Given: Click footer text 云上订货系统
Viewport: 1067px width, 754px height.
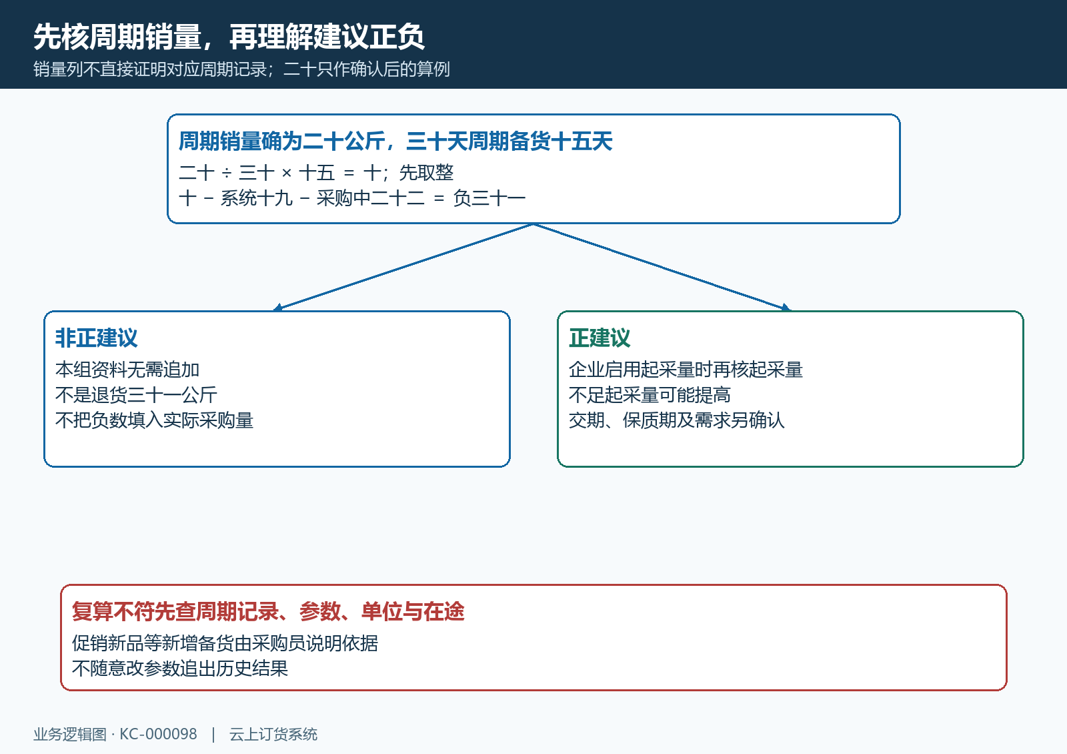Looking at the screenshot, I should tap(273, 735).
